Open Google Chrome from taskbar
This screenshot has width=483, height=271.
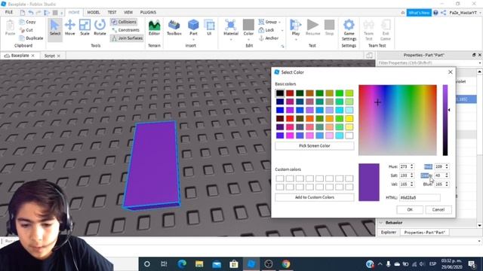(x=285, y=264)
